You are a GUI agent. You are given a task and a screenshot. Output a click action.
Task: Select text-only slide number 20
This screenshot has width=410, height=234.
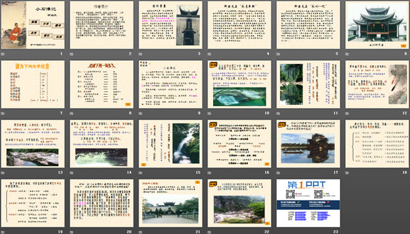tap(101, 203)
